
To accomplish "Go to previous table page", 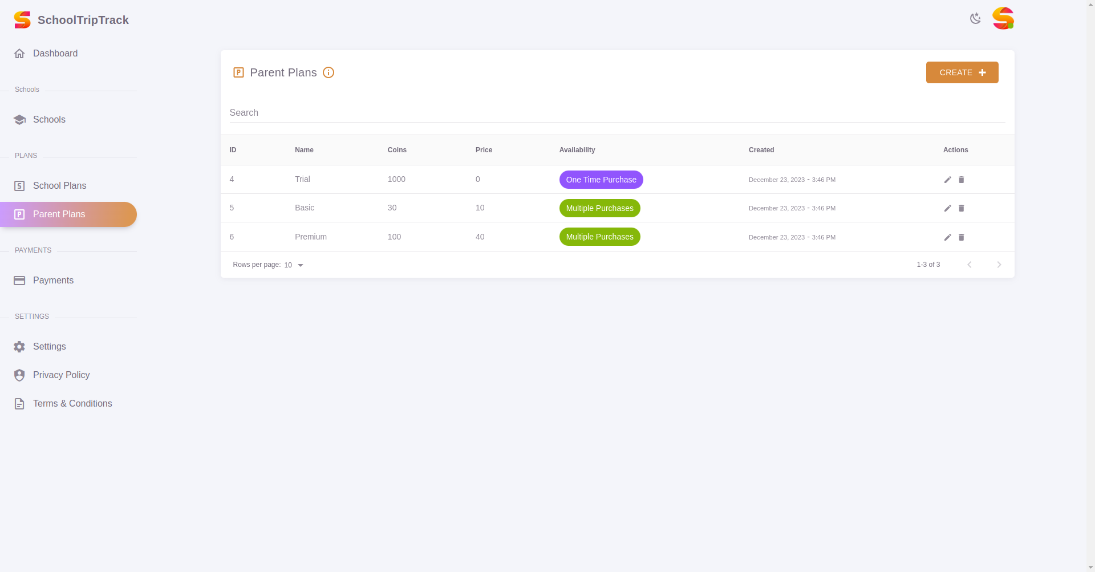I will click(969, 265).
